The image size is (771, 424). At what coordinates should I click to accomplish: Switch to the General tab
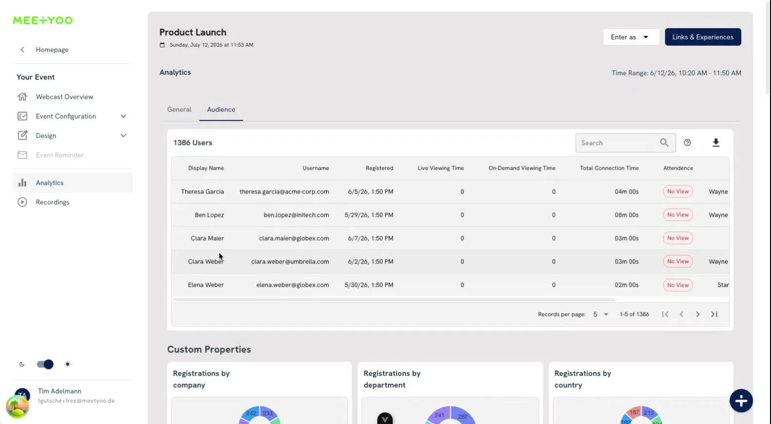coord(179,109)
